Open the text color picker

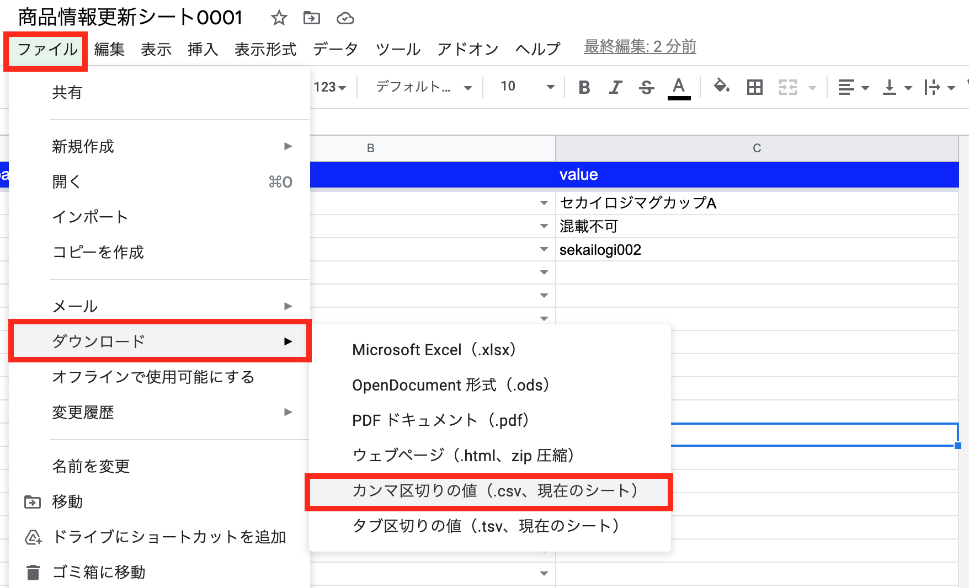[679, 87]
